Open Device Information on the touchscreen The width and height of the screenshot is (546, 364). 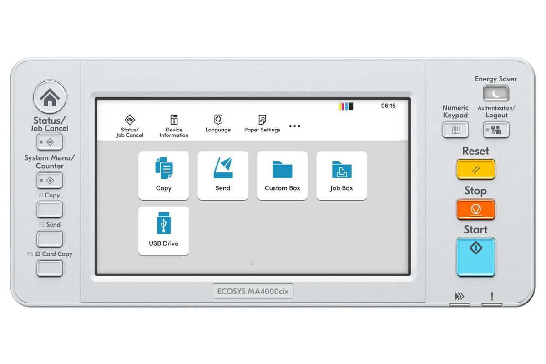point(174,126)
